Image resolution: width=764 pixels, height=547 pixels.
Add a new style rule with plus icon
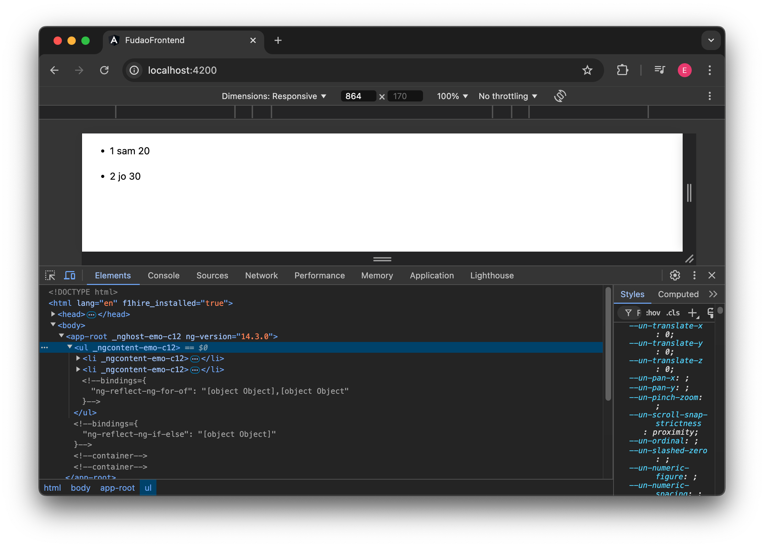693,312
